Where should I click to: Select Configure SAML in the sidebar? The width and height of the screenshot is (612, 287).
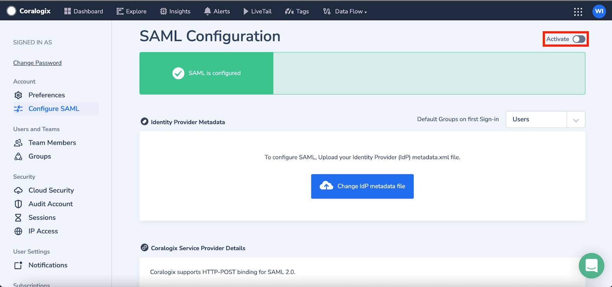56,109
